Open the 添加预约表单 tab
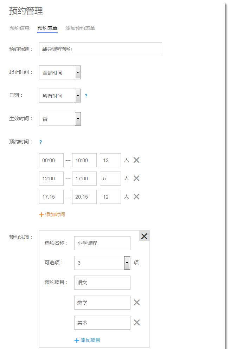 [x=80, y=28]
